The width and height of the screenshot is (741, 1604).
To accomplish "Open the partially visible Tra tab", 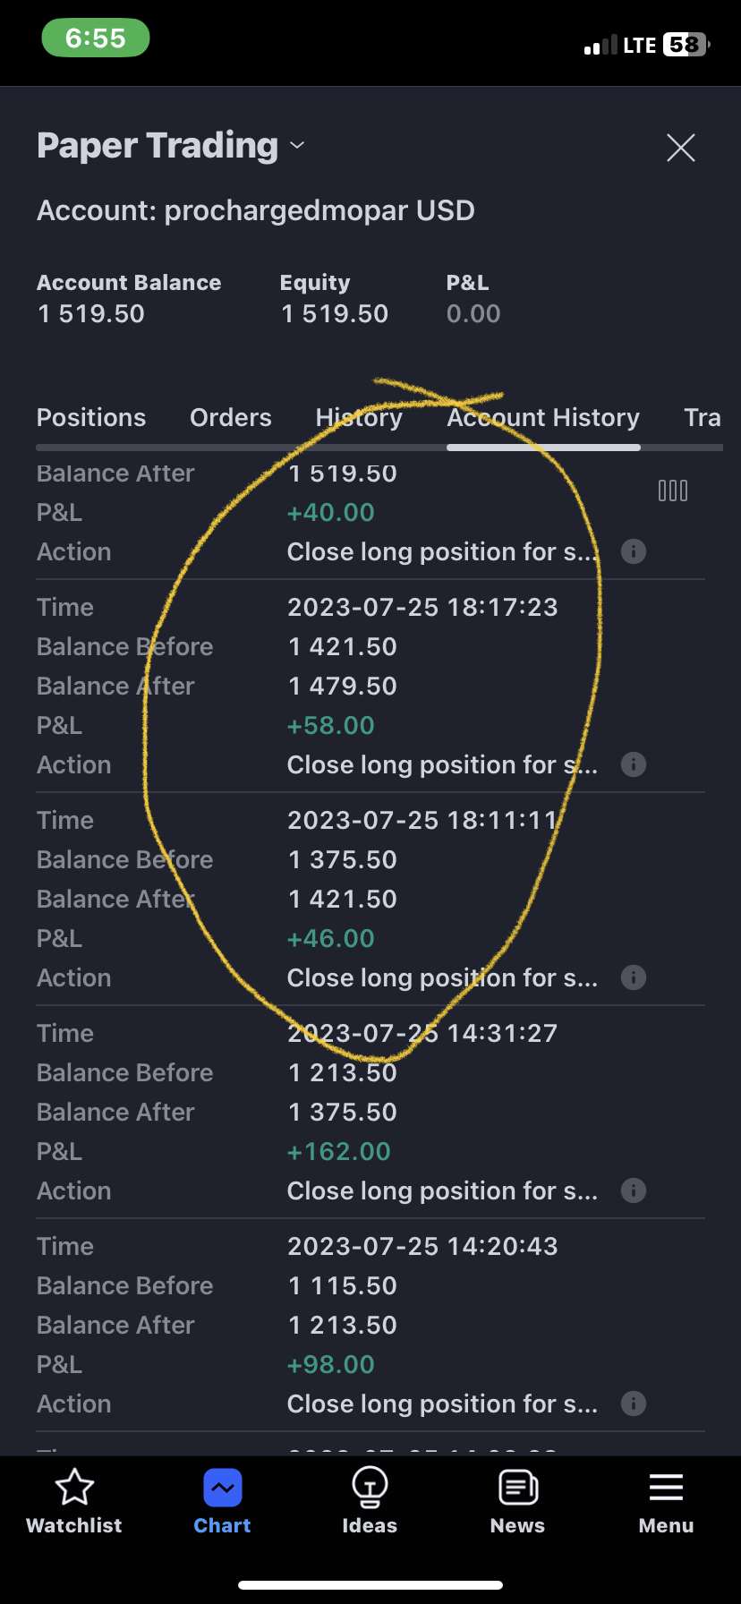I will pyautogui.click(x=703, y=418).
